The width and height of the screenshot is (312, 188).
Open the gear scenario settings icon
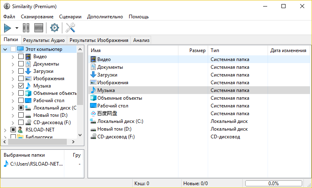coord(54,28)
